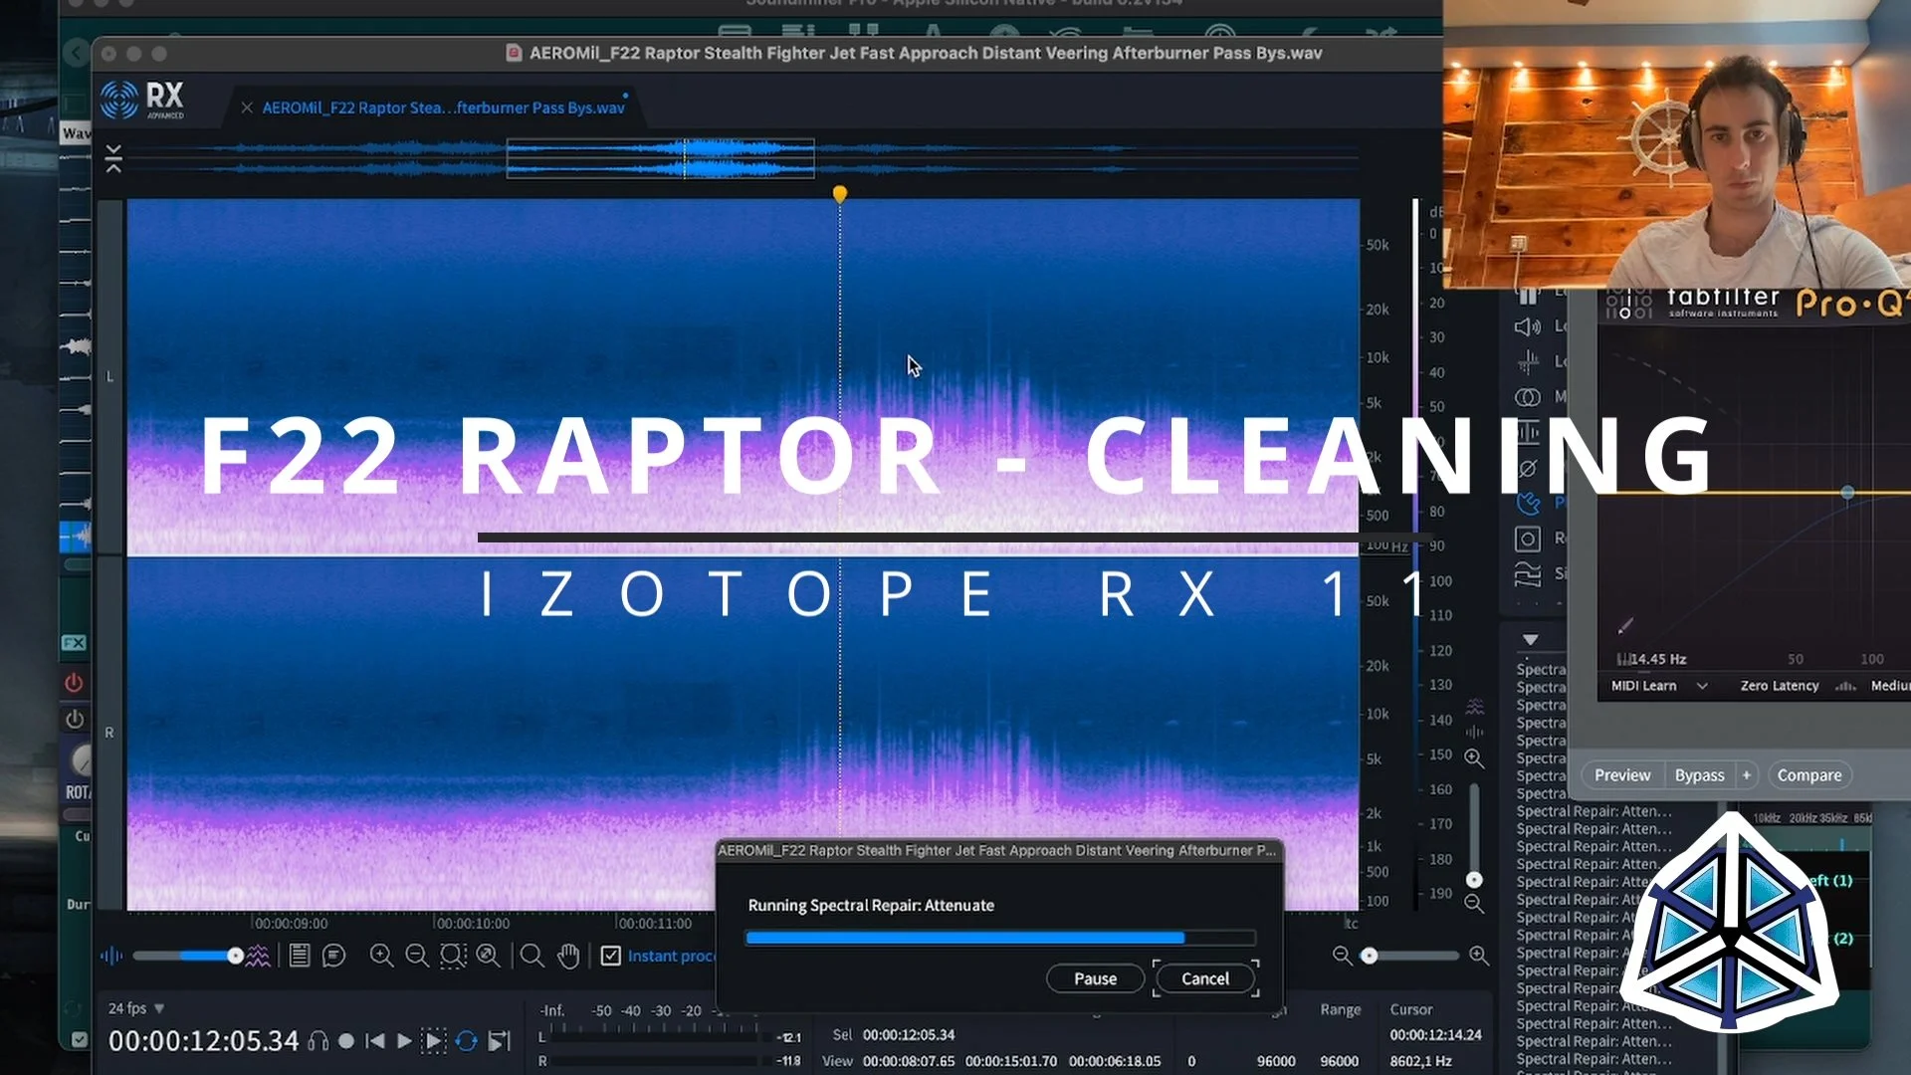Select the hand grab-and-drag tool

568,957
